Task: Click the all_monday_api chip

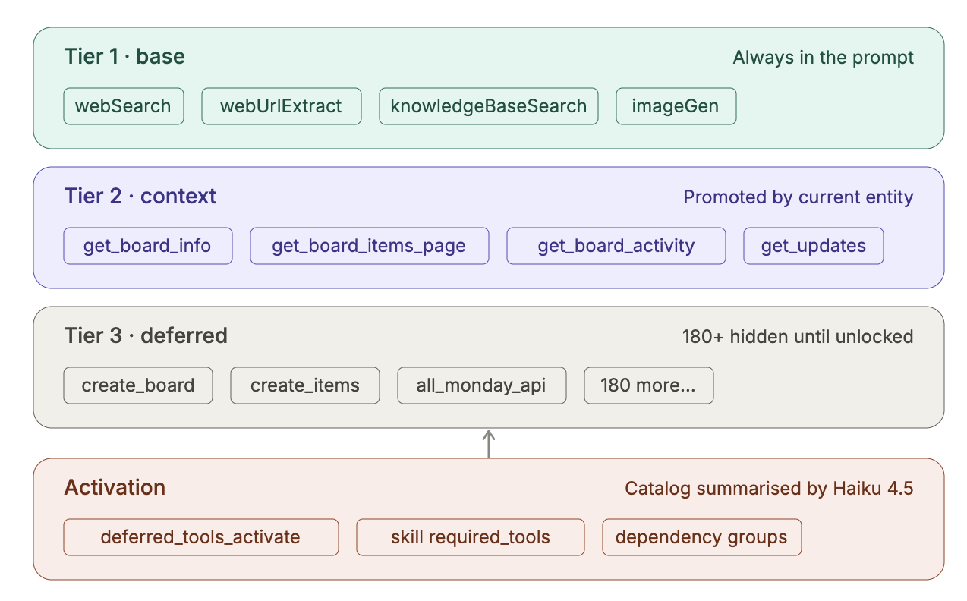Action: coord(482,385)
